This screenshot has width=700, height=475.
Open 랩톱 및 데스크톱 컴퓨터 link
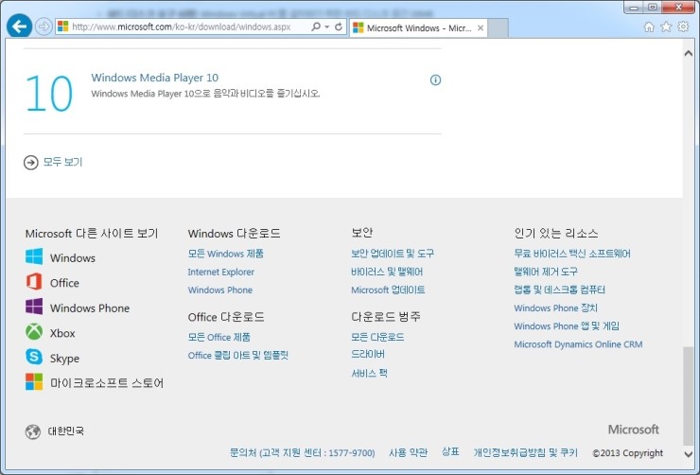click(559, 290)
